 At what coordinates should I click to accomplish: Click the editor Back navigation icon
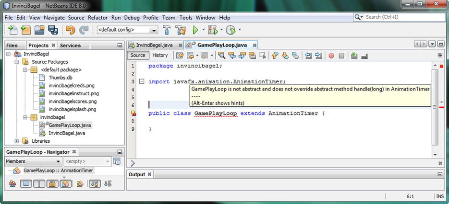click(190, 56)
